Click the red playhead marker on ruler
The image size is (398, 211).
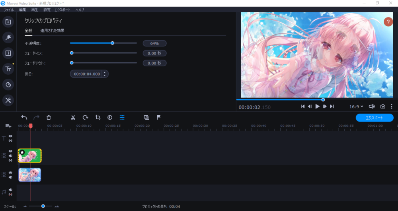tap(31, 126)
